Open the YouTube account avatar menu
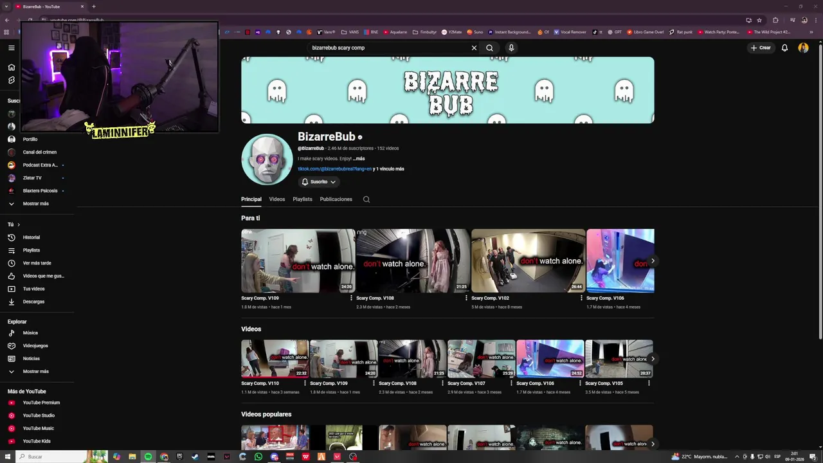Viewport: 823px width, 463px height. pos(803,48)
